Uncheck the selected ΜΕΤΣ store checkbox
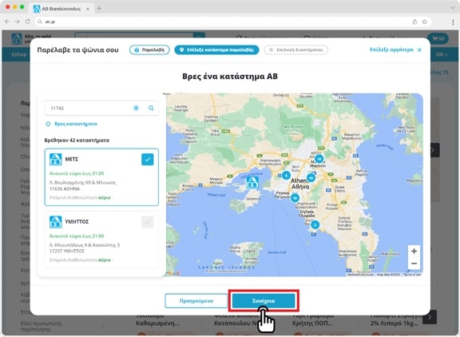Viewport: 460px width, 337px height. (x=148, y=159)
